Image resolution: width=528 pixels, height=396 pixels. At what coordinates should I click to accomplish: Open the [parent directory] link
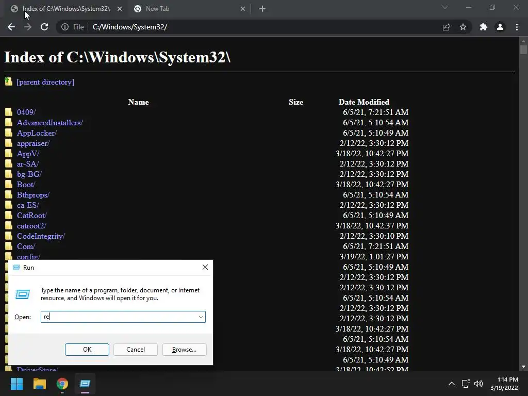45,82
